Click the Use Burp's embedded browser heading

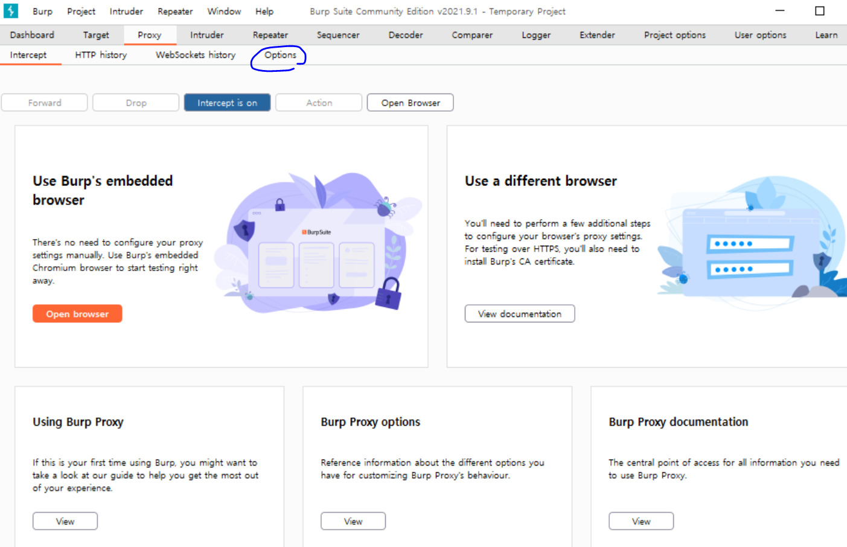(x=103, y=190)
